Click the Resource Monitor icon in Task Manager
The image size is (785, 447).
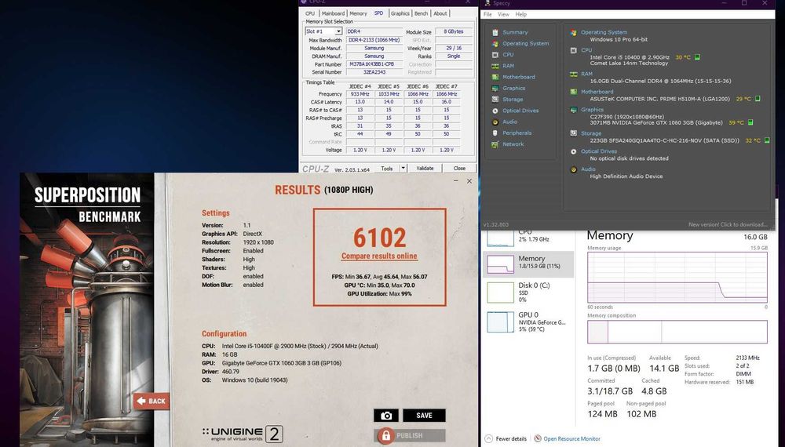[537, 438]
